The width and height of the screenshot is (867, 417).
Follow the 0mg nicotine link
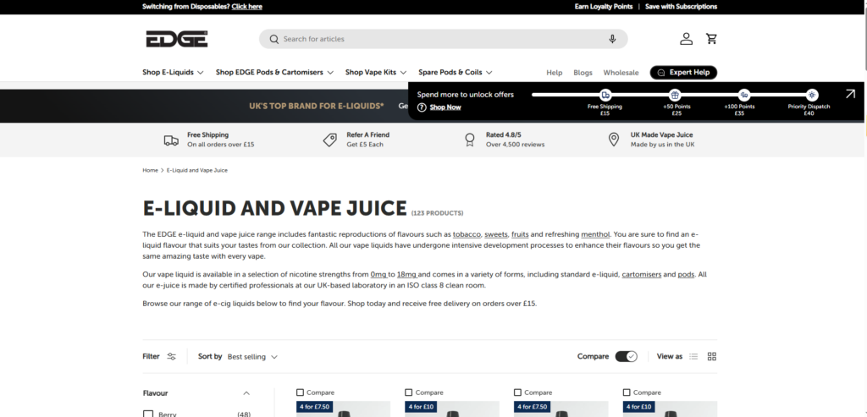(x=378, y=274)
